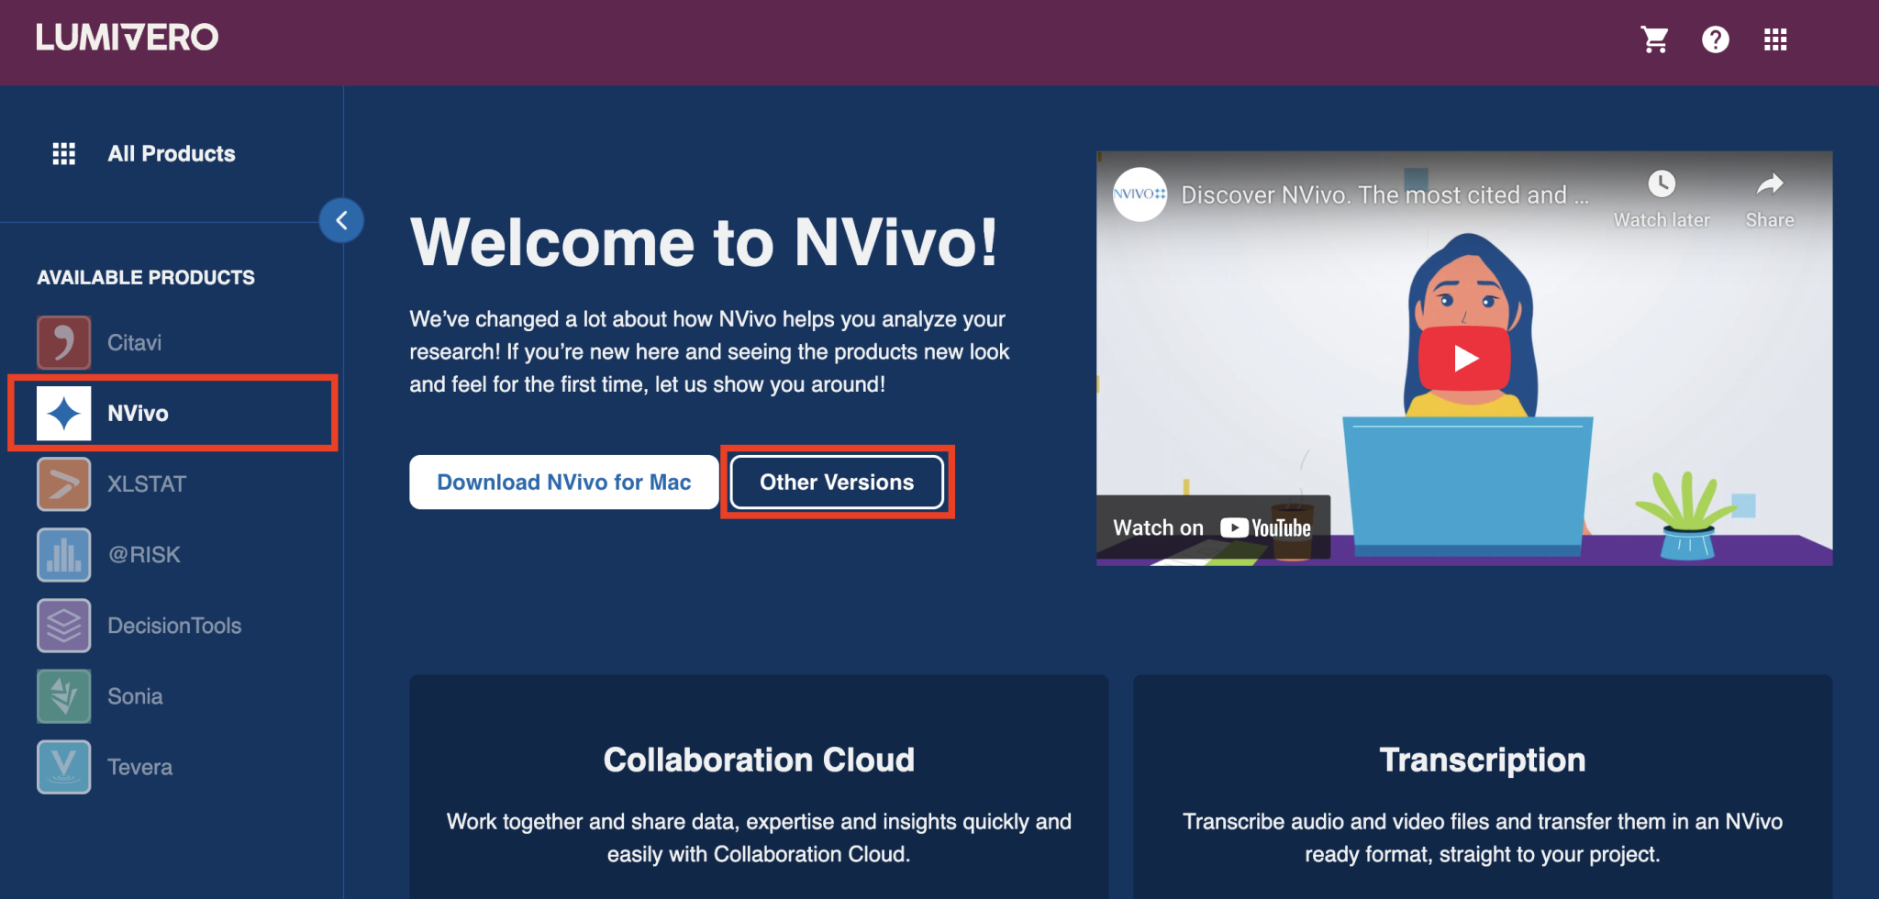
Task: Select the Citavi product icon
Action: coord(63,342)
